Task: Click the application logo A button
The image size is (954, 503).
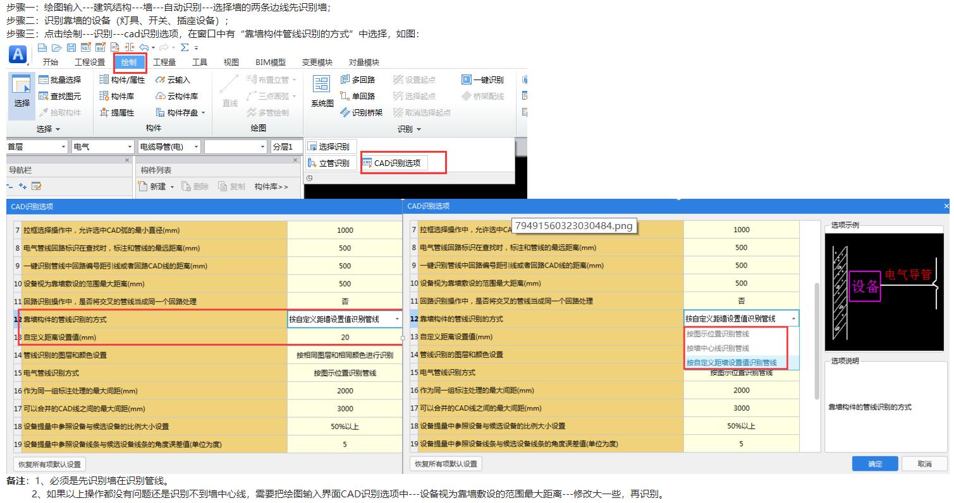Action: click(x=17, y=55)
